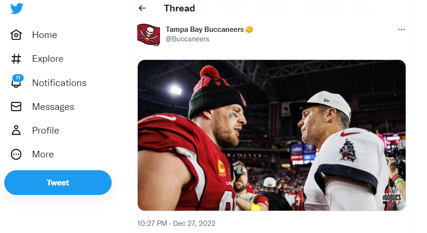Click the Twitter bird logo

click(17, 9)
